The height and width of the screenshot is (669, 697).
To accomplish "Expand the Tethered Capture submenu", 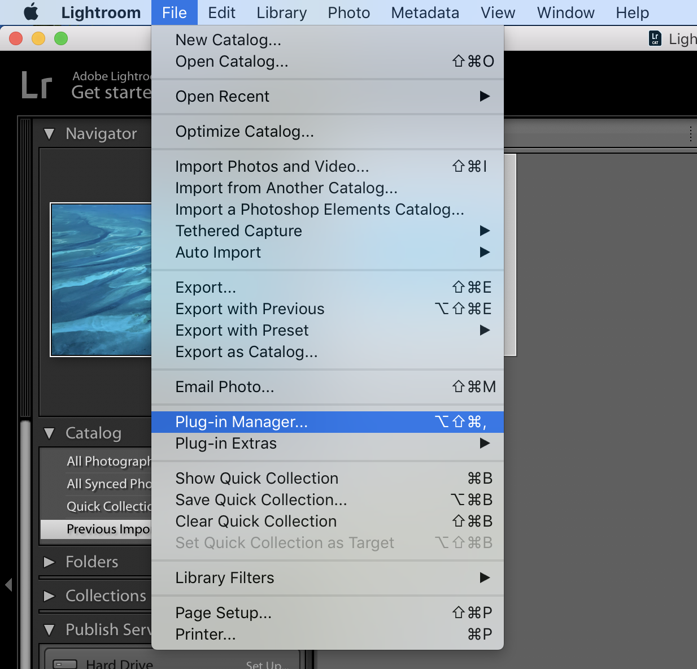I will [x=328, y=231].
